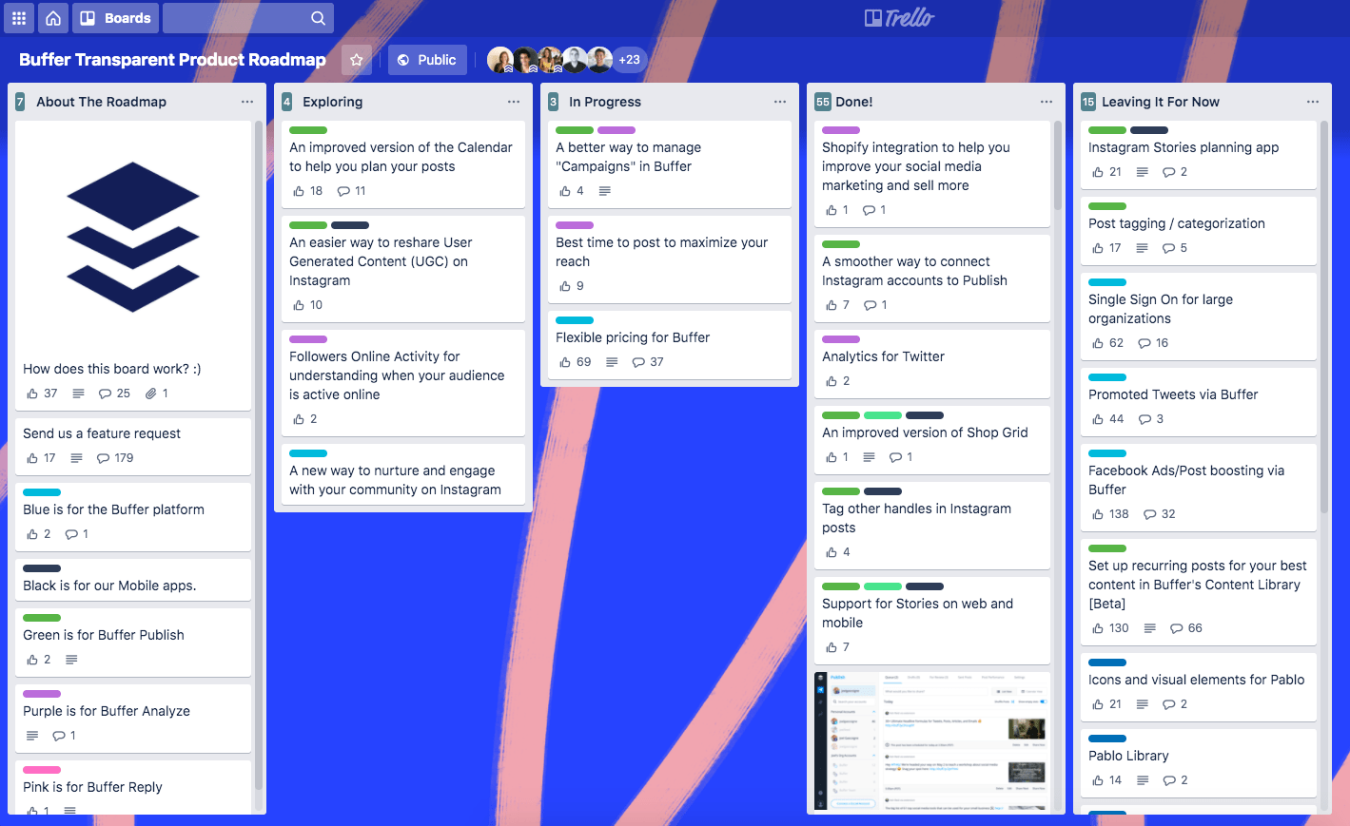The width and height of the screenshot is (1350, 826).
Task: Open the Public visibility setting button
Action: pos(427,60)
